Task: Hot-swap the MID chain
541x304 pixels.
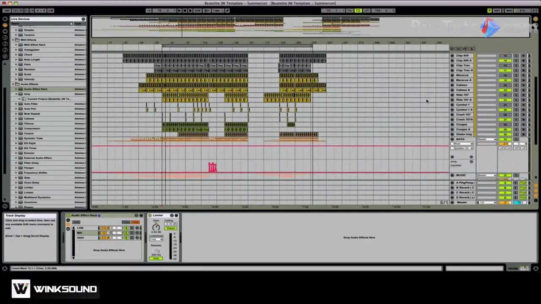Action: point(137,233)
